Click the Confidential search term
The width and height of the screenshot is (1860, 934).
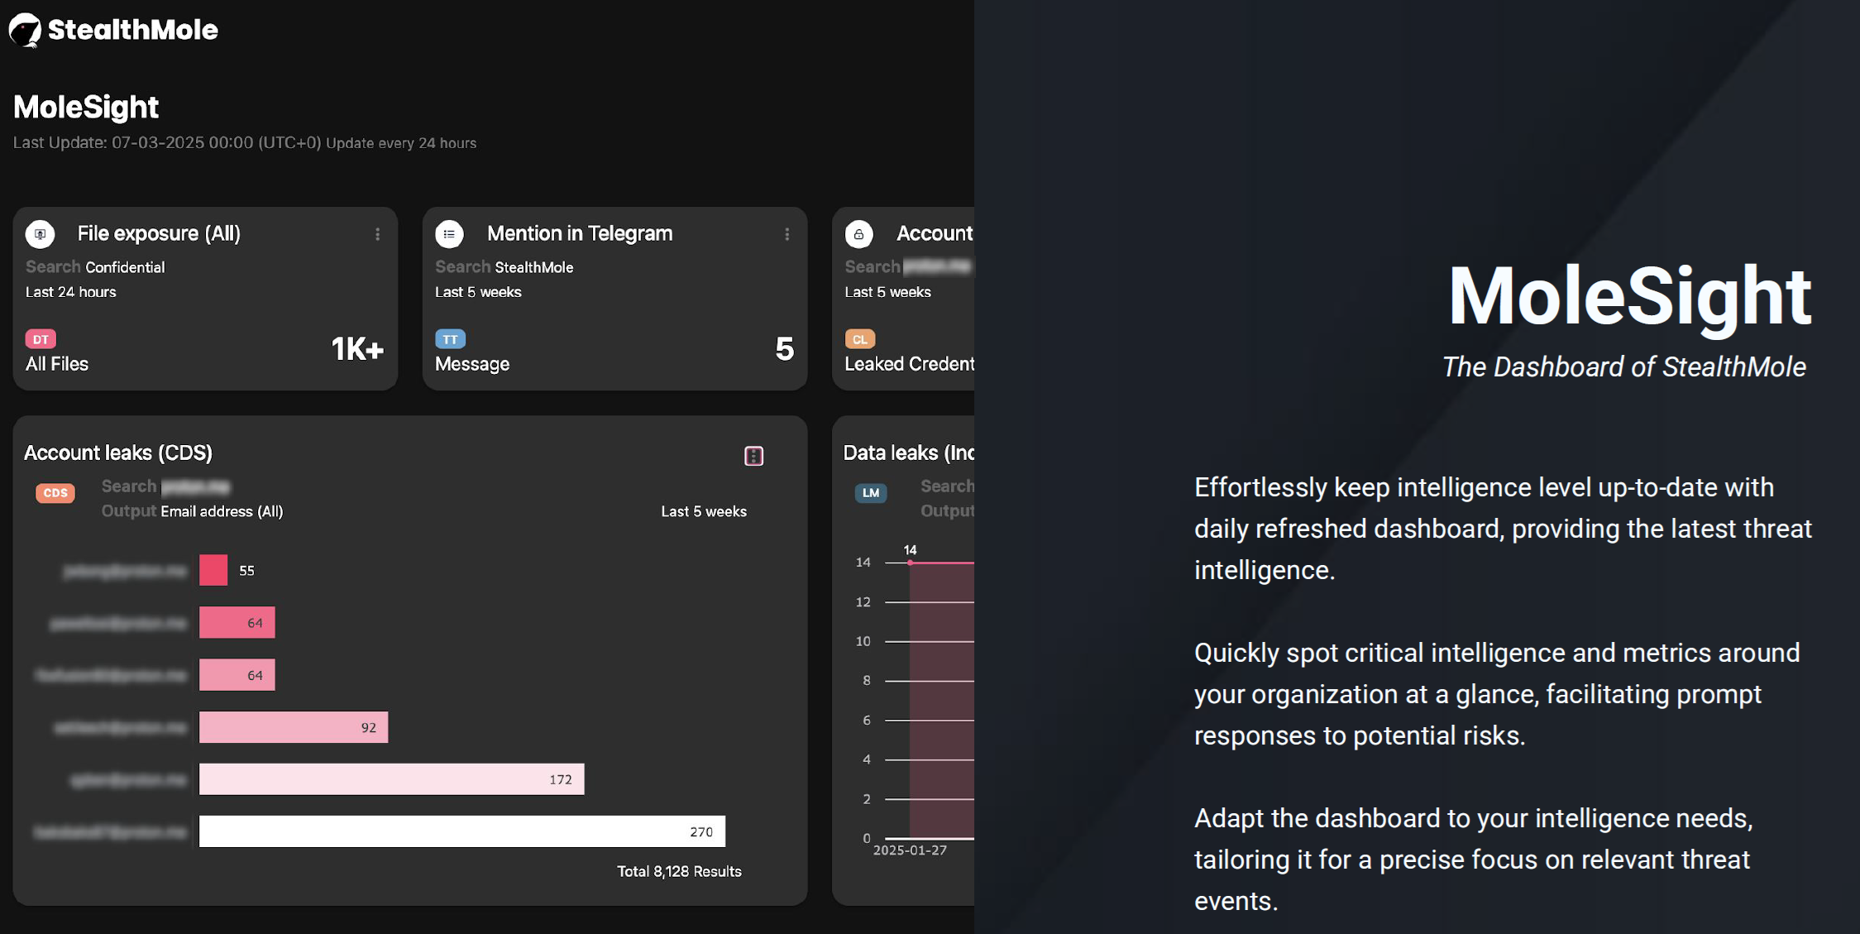click(x=125, y=267)
